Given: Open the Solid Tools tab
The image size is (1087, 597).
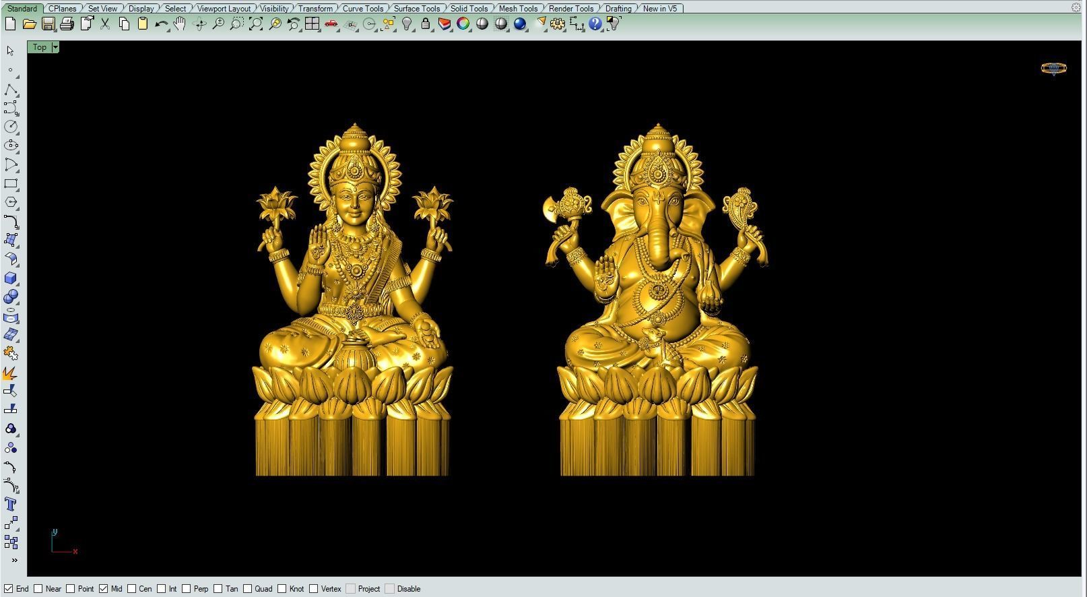Looking at the screenshot, I should [x=469, y=9].
